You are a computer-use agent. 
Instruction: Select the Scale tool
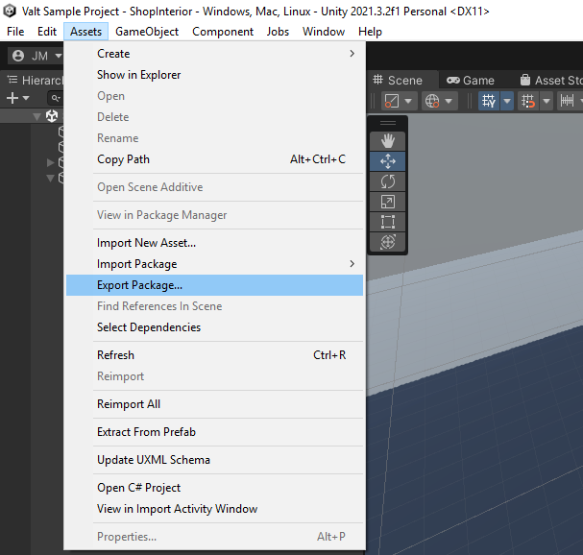[x=387, y=202]
